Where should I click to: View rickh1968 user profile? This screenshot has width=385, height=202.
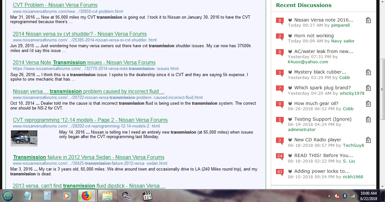(x=353, y=177)
